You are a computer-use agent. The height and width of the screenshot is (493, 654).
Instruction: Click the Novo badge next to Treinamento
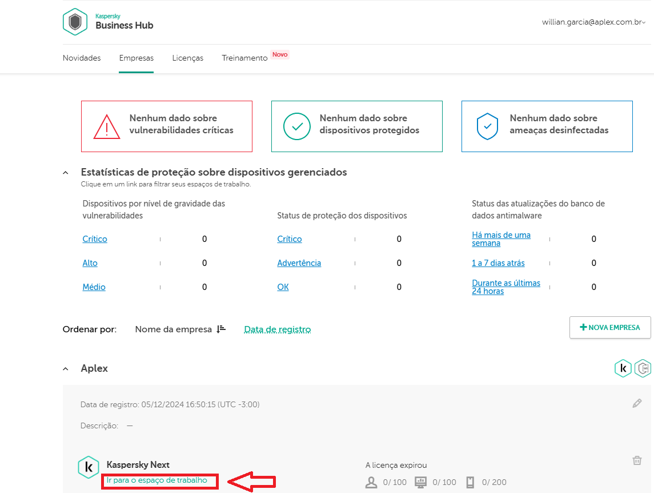(280, 54)
